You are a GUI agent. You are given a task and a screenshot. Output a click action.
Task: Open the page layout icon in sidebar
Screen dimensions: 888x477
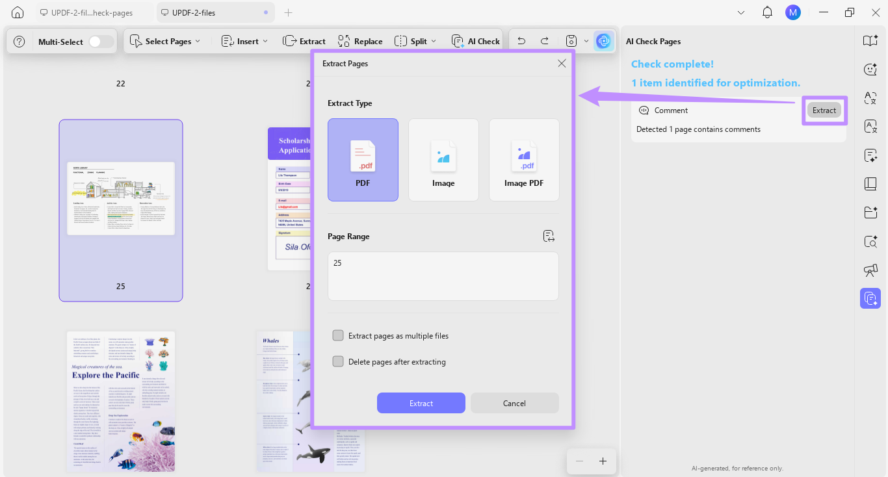tap(870, 184)
